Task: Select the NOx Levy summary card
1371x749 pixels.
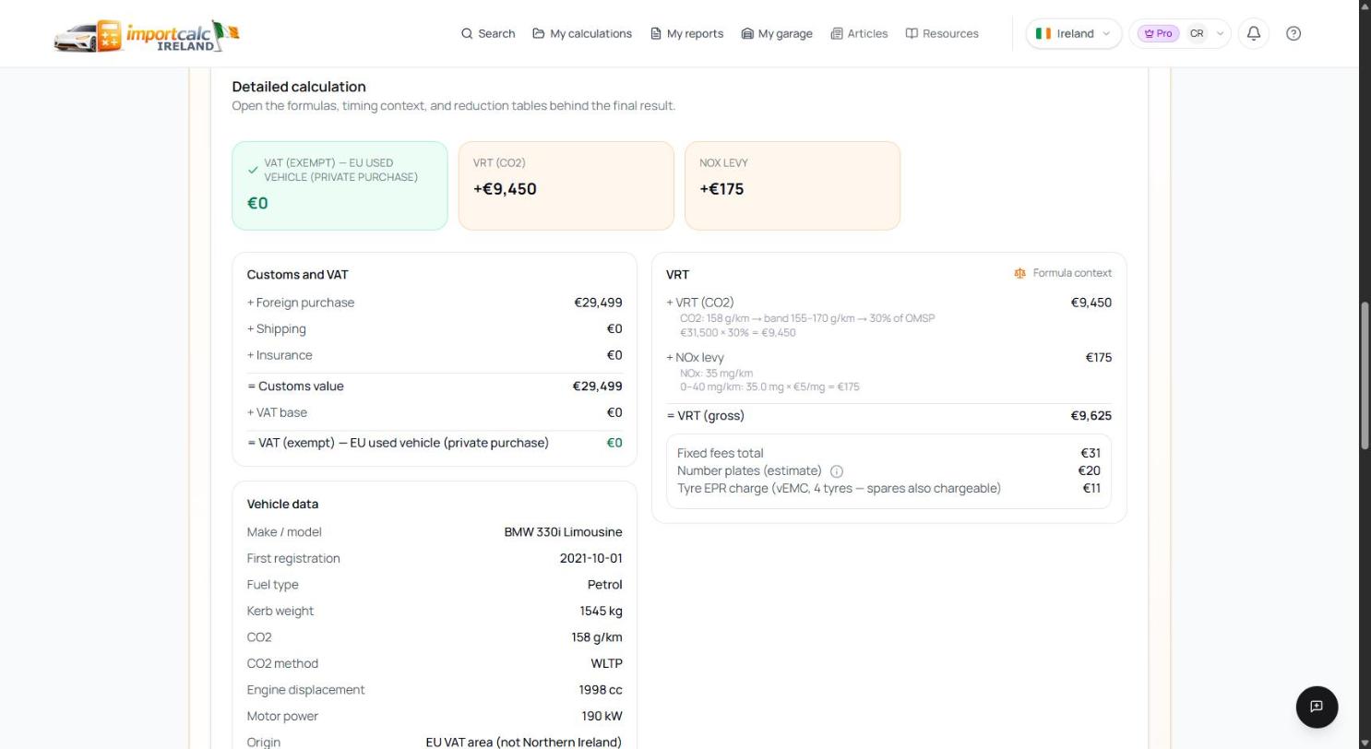Action: pyautogui.click(x=792, y=185)
